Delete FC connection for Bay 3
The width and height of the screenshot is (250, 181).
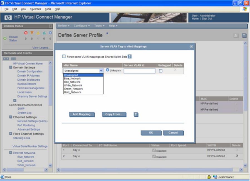coord(237,150)
